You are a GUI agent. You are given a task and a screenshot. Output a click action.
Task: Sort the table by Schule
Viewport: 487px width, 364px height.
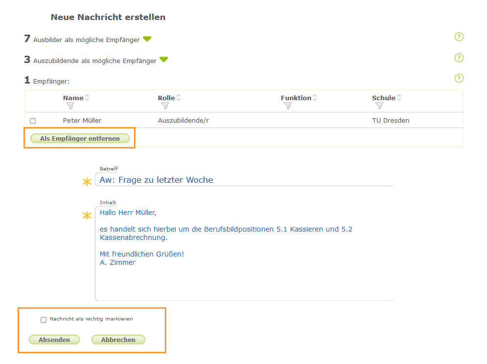pyautogui.click(x=399, y=97)
